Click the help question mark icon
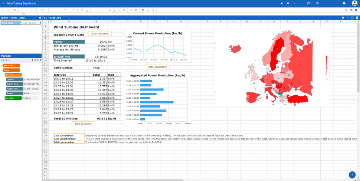 [x=344, y=3]
